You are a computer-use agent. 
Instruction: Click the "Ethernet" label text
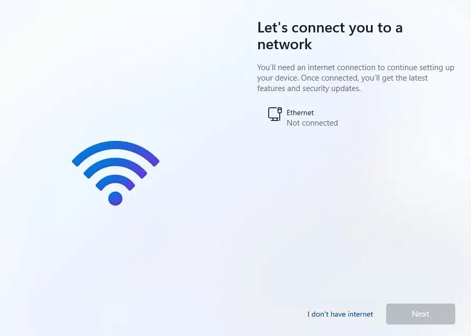pos(300,113)
